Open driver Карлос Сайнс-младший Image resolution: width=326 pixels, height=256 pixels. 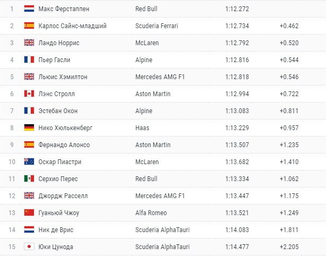click(72, 26)
